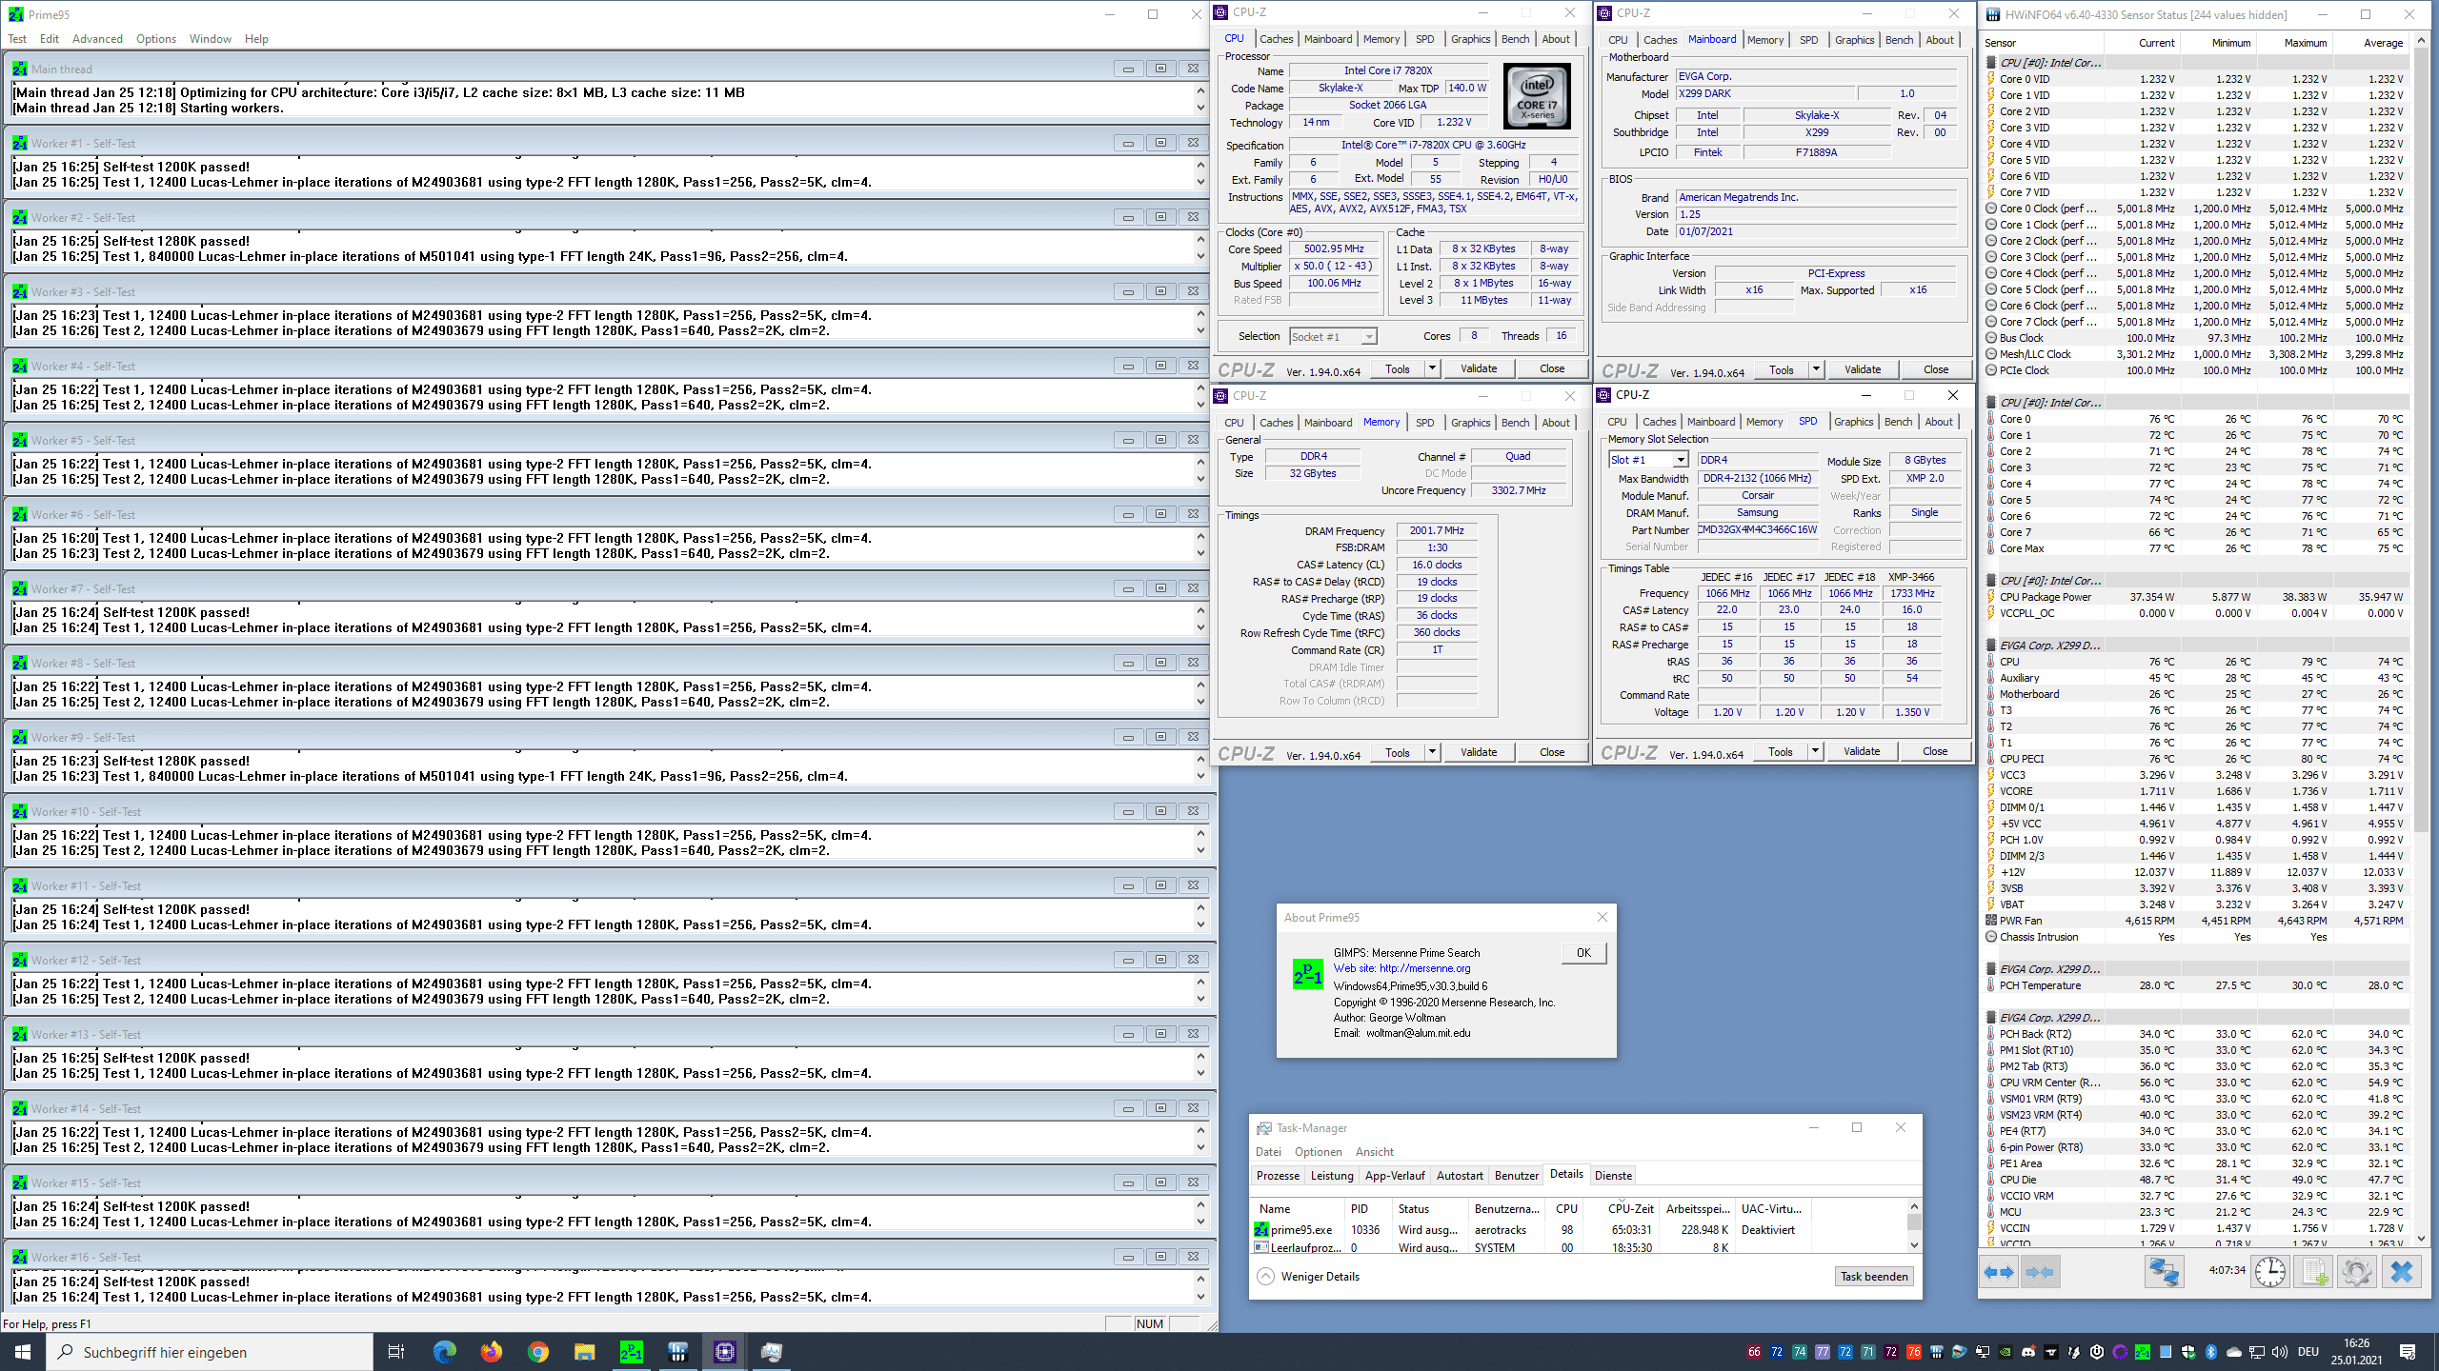
Task: Click taskbar clock showing 16:26
Action: point(2356,1352)
